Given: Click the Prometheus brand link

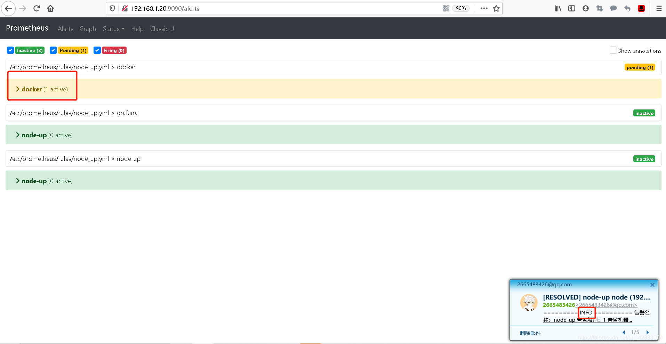Looking at the screenshot, I should (27, 28).
